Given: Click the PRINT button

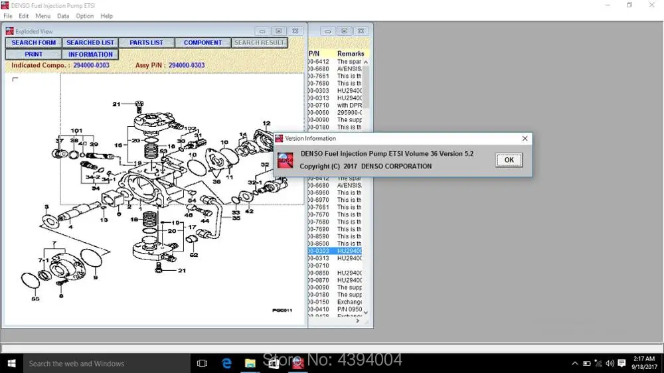Looking at the screenshot, I should click(x=33, y=54).
